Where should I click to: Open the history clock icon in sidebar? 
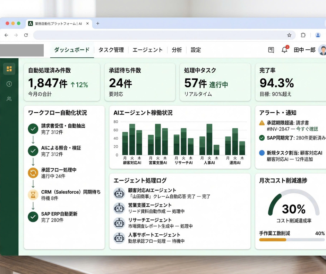pyautogui.click(x=9, y=84)
